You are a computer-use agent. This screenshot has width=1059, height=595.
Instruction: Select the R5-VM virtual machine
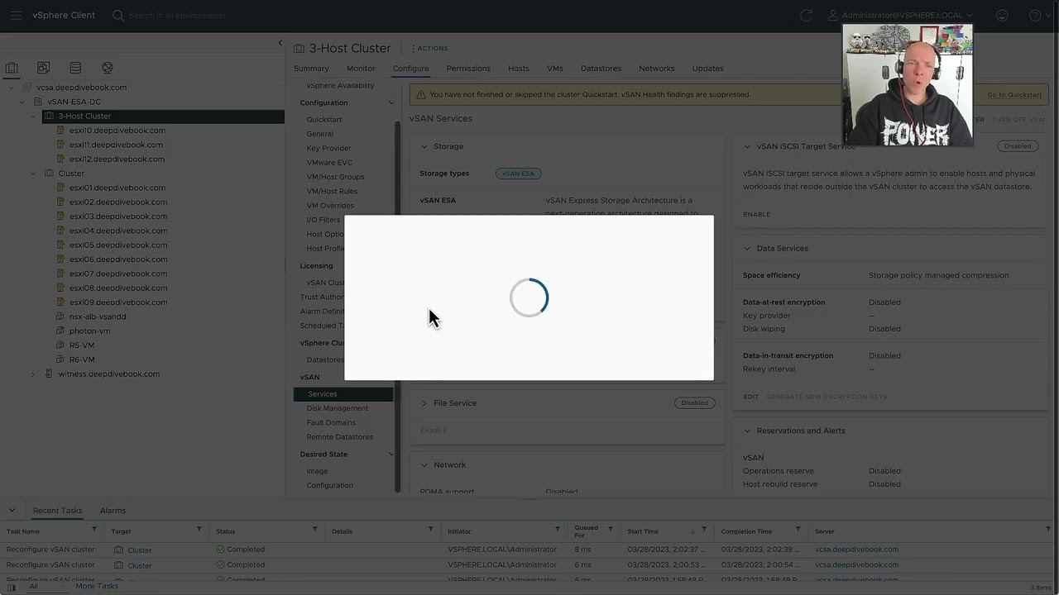(82, 345)
